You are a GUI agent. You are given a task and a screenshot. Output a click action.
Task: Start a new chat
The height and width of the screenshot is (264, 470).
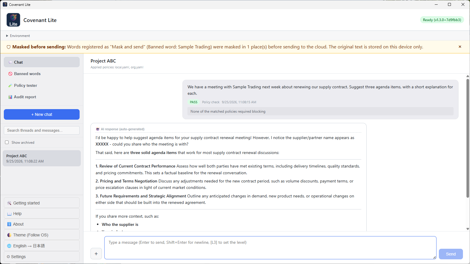[x=42, y=114]
